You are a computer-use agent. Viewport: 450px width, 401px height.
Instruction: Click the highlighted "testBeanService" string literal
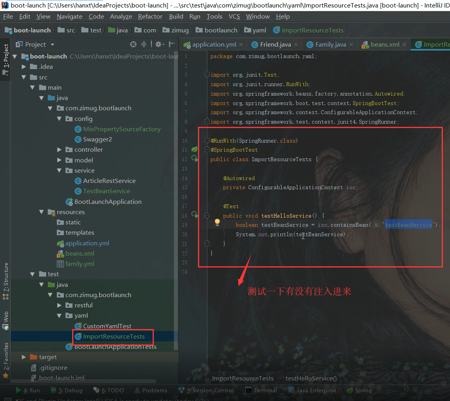(x=408, y=225)
